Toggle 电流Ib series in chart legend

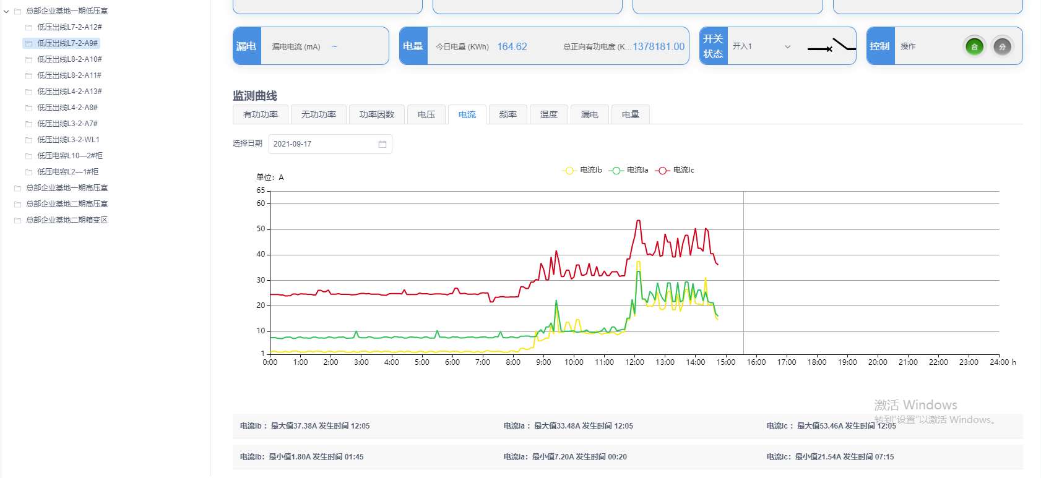(582, 170)
